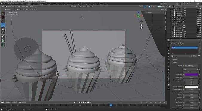Open the Object Data properties tab icon

169,82
